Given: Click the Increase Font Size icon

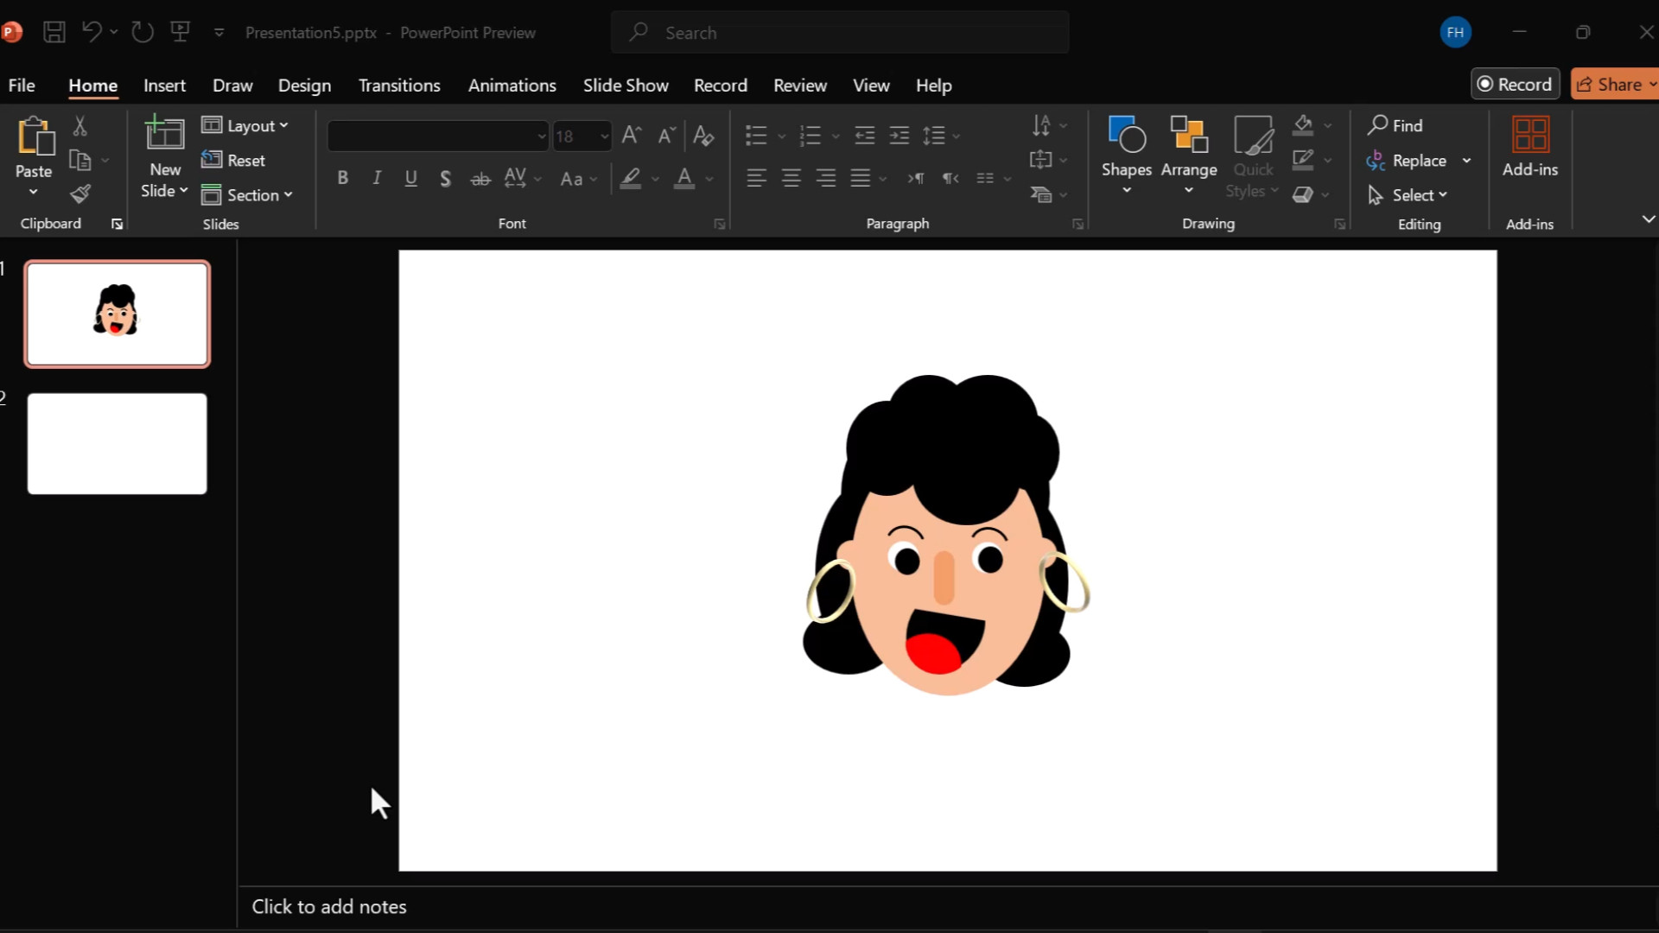Looking at the screenshot, I should 632,136.
